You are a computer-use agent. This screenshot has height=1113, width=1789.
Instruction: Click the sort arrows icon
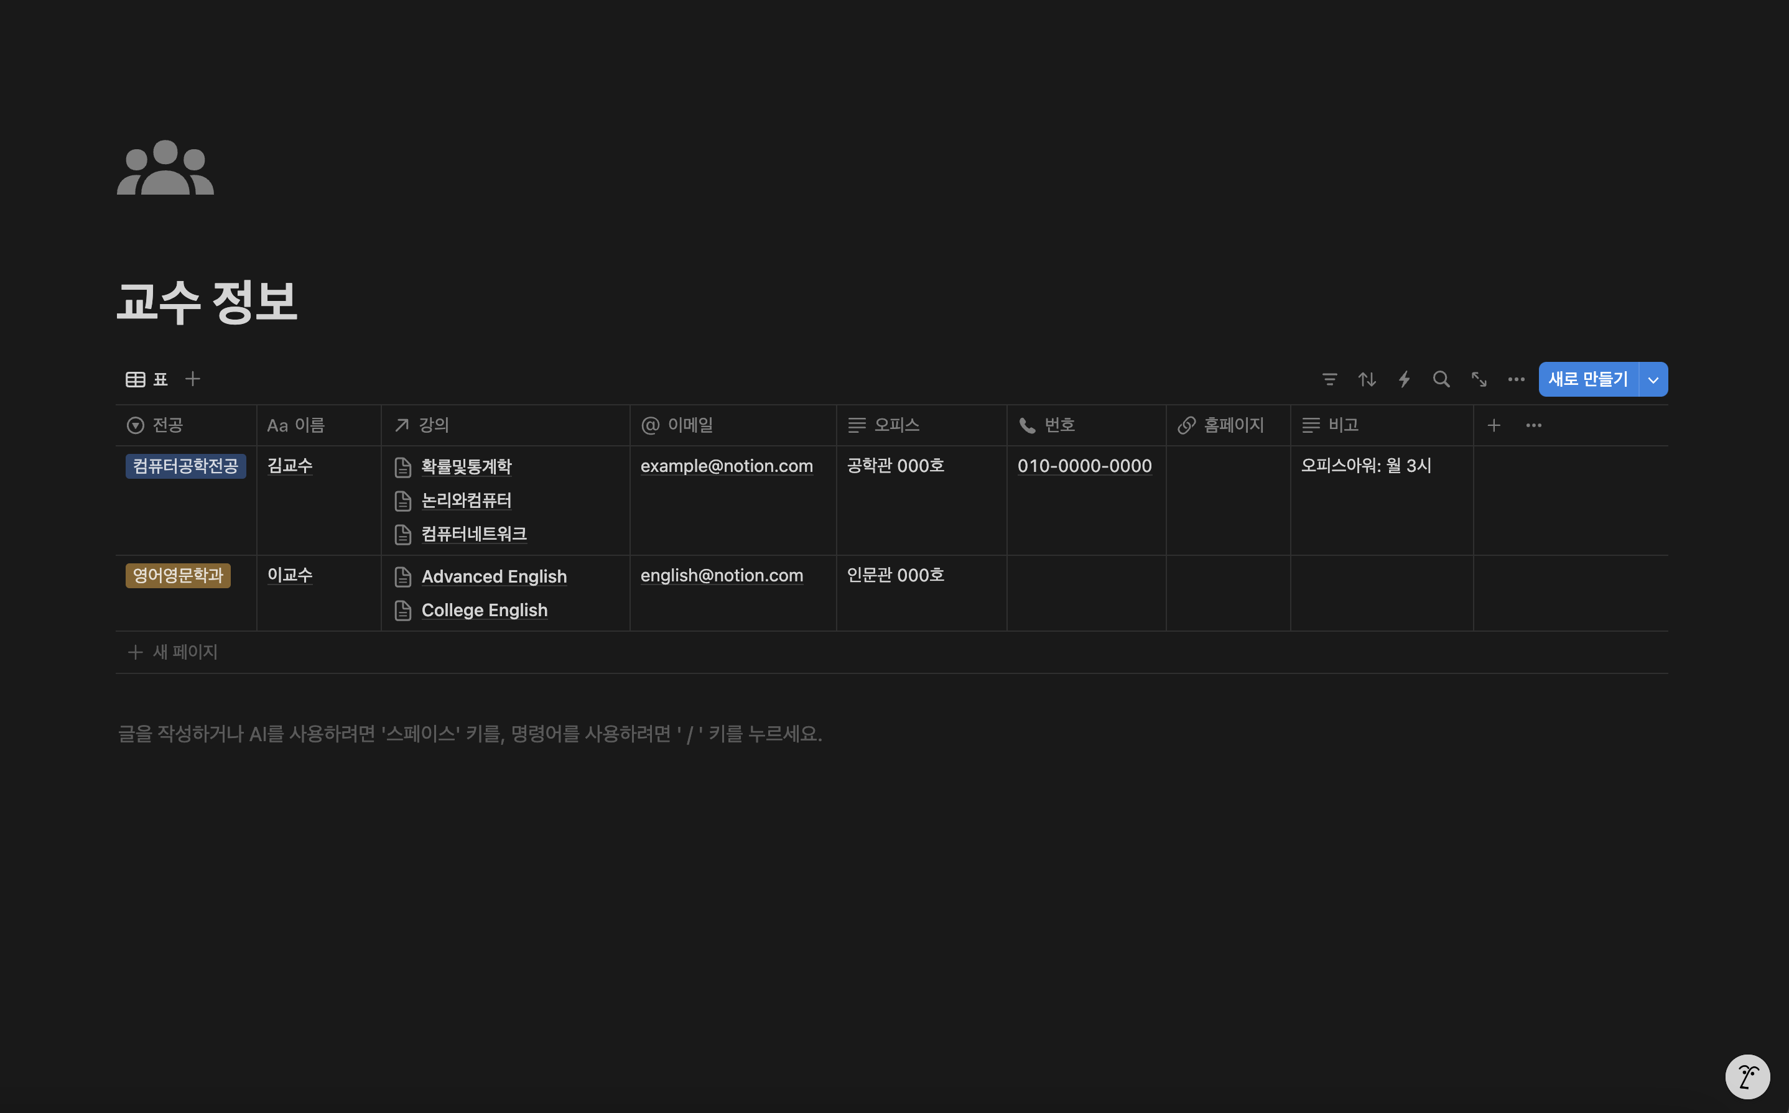pyautogui.click(x=1367, y=379)
